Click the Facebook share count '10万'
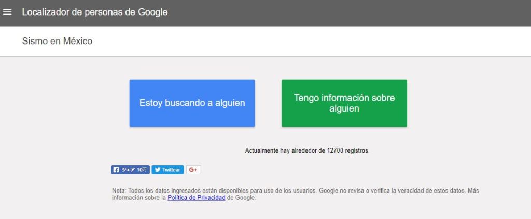The image size is (531, 219). [x=142, y=170]
